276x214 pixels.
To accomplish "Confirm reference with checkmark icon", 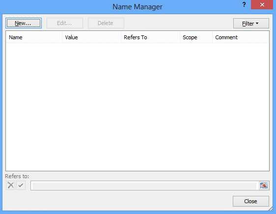I will point(21,185).
